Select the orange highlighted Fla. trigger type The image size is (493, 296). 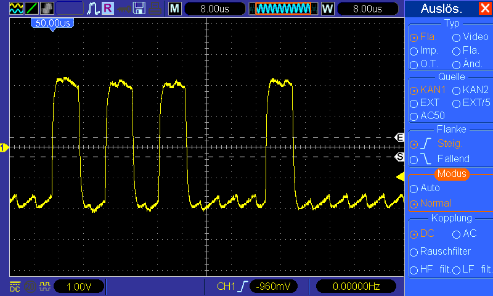[423, 37]
